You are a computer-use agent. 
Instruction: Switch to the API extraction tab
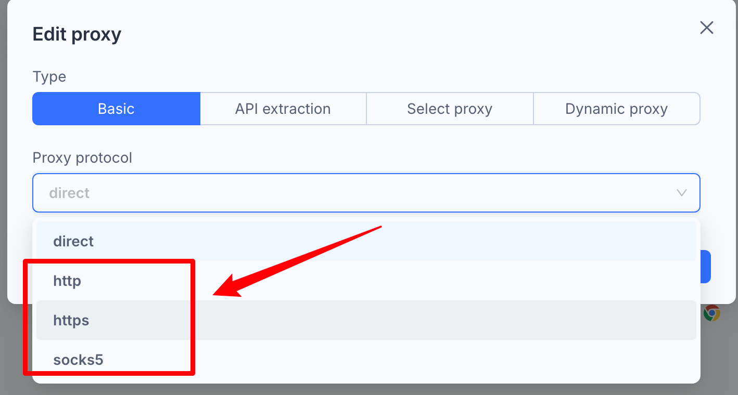[283, 109]
